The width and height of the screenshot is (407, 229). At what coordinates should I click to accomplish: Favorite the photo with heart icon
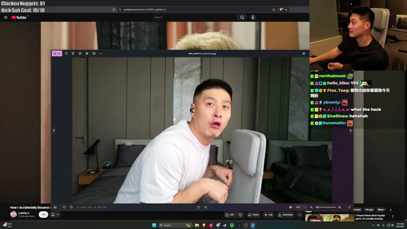point(64,207)
